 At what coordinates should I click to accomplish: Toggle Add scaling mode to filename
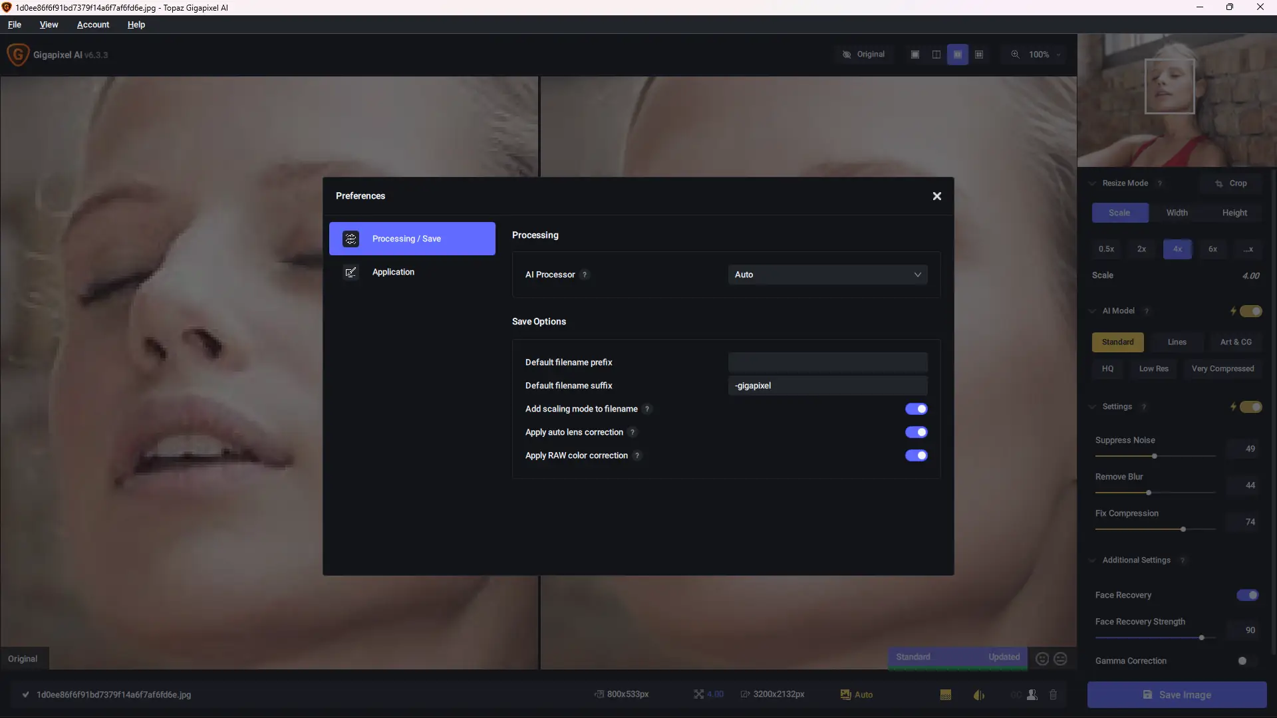point(916,409)
